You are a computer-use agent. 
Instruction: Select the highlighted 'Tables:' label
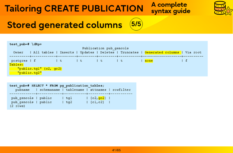pyautogui.click(x=16, y=65)
